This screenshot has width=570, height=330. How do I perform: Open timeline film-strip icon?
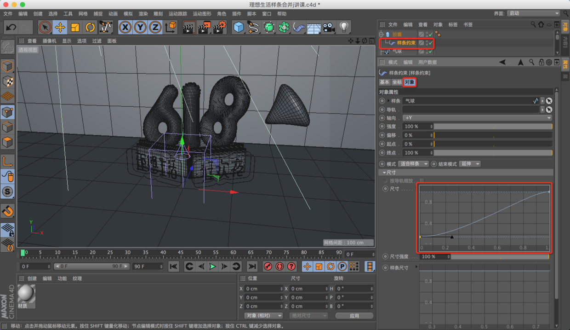(x=370, y=266)
